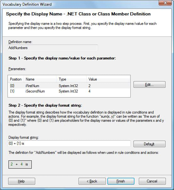This screenshot has height=190, width=174.
Task: Click the Position column header
Action: coord(16,79)
